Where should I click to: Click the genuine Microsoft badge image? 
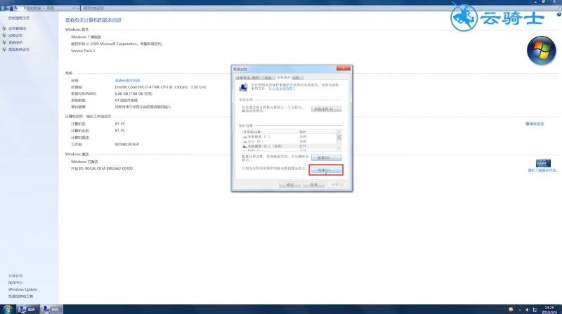(x=543, y=164)
